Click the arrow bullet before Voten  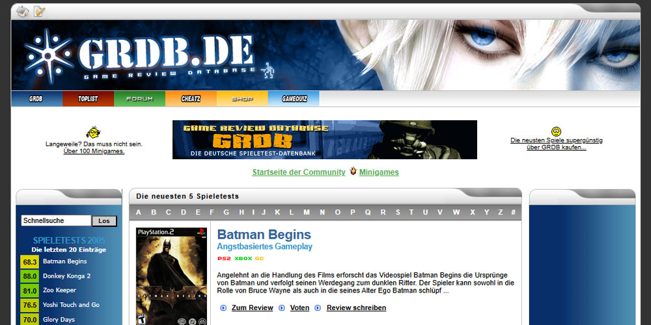click(x=282, y=307)
